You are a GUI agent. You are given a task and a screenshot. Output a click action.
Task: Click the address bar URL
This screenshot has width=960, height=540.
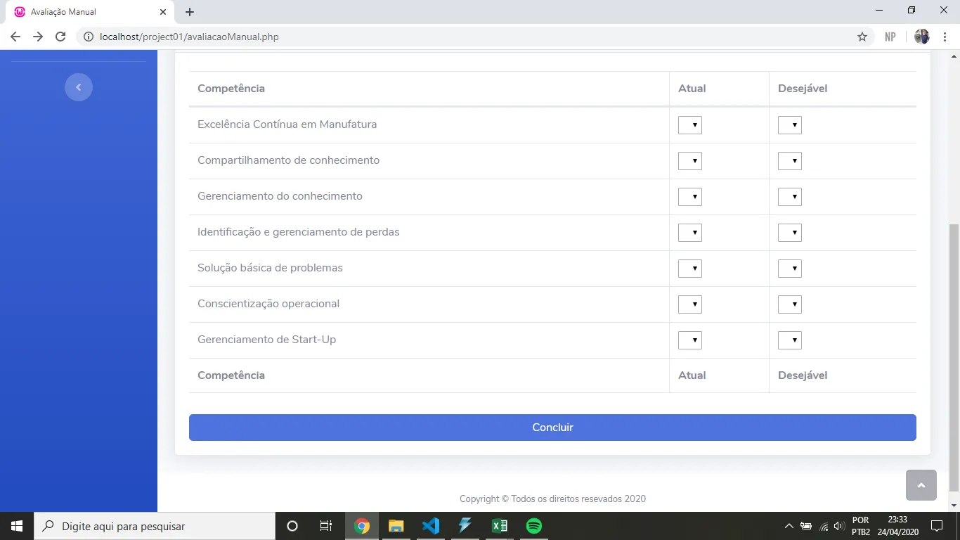click(x=190, y=37)
